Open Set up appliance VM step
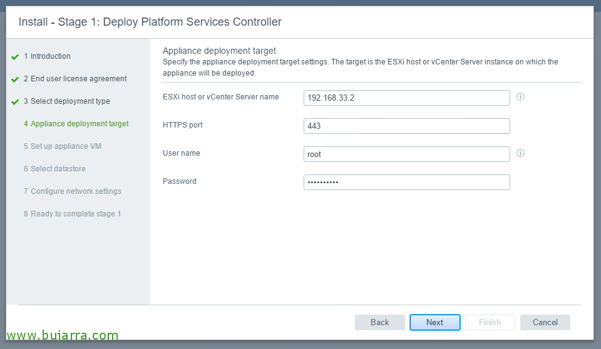 63,146
